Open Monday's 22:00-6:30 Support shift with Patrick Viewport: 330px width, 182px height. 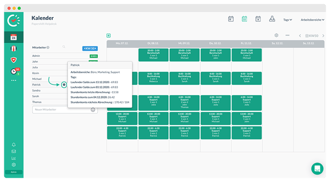(122, 132)
